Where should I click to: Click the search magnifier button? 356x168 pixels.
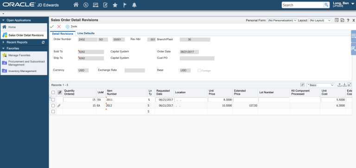tap(326, 5)
